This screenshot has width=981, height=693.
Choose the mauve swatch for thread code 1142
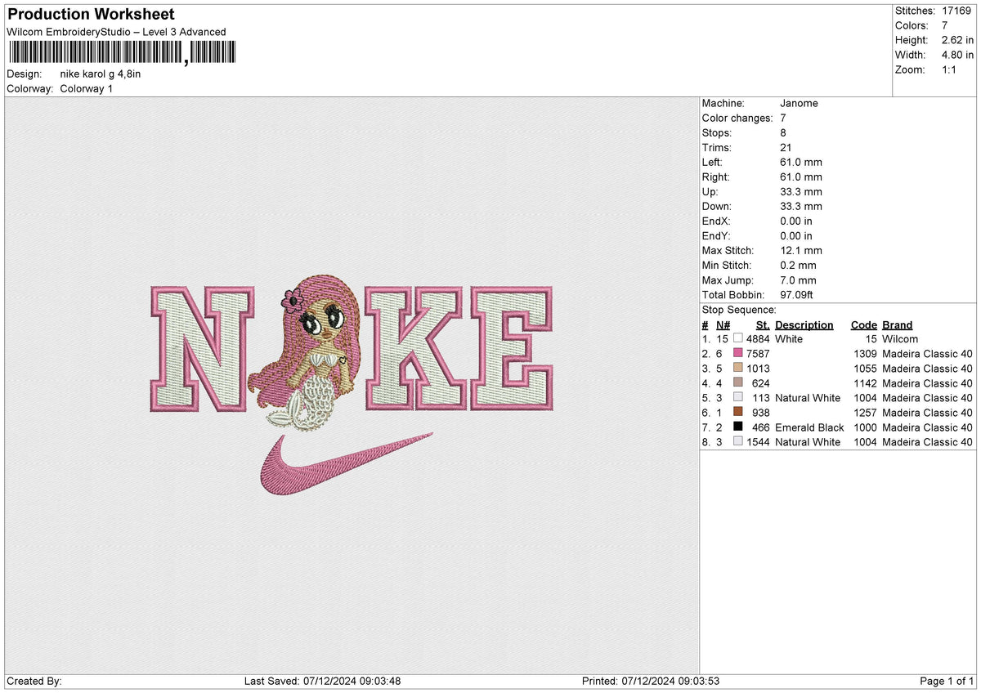(738, 382)
